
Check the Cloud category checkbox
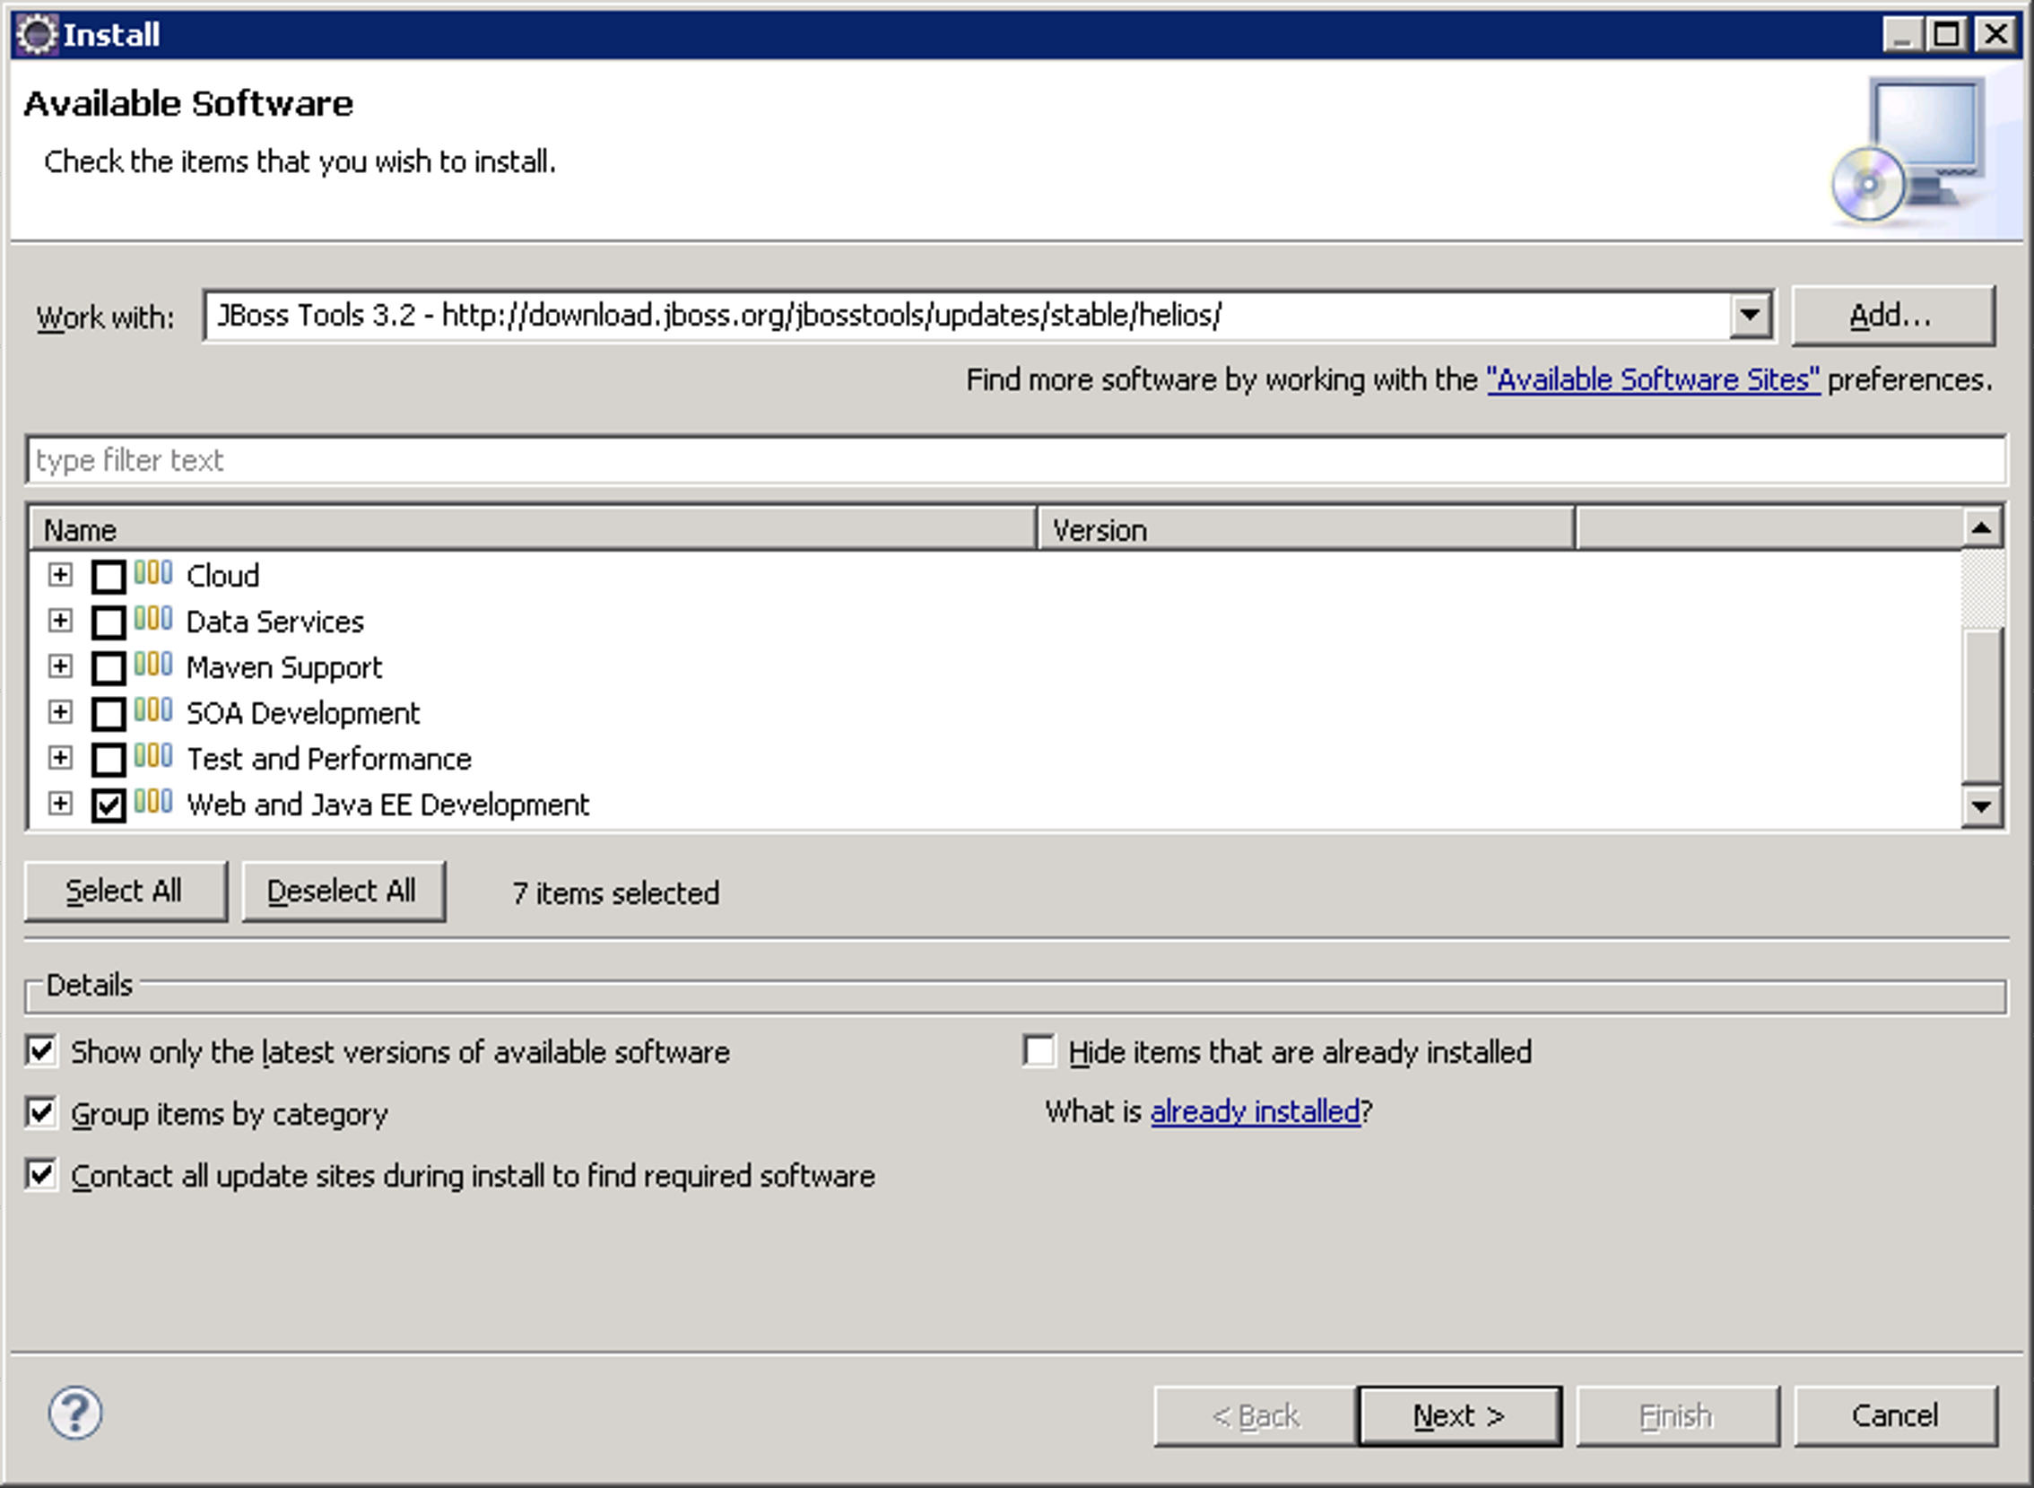pos(109,577)
